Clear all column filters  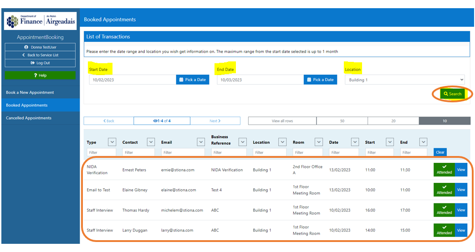[x=440, y=152]
